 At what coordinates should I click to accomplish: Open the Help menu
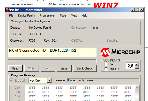pyautogui.click(x=84, y=15)
